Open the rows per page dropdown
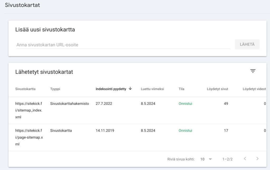This screenshot has width=270, height=170. pos(206,159)
